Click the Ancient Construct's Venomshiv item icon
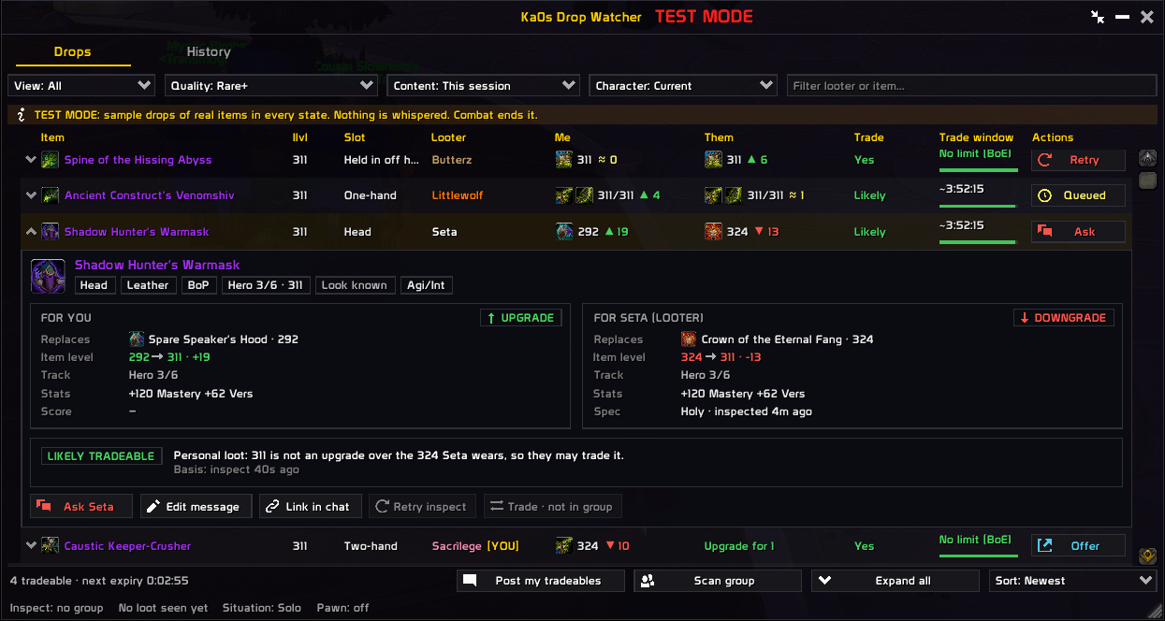Screen dimensions: 1165x621 (51, 195)
